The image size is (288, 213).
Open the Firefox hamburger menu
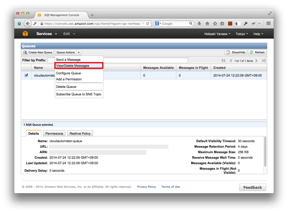[x=268, y=23]
